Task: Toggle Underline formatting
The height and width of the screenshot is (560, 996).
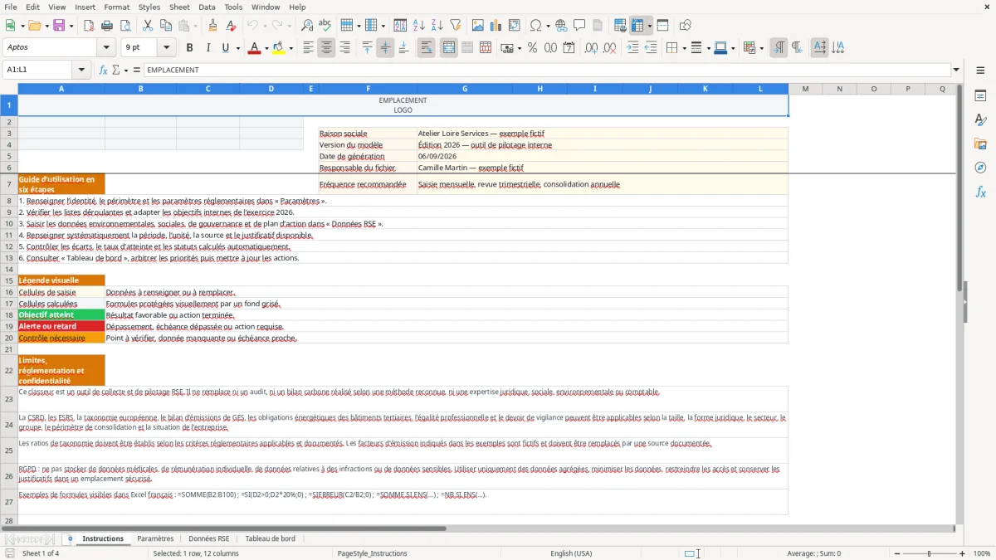Action: click(x=226, y=48)
